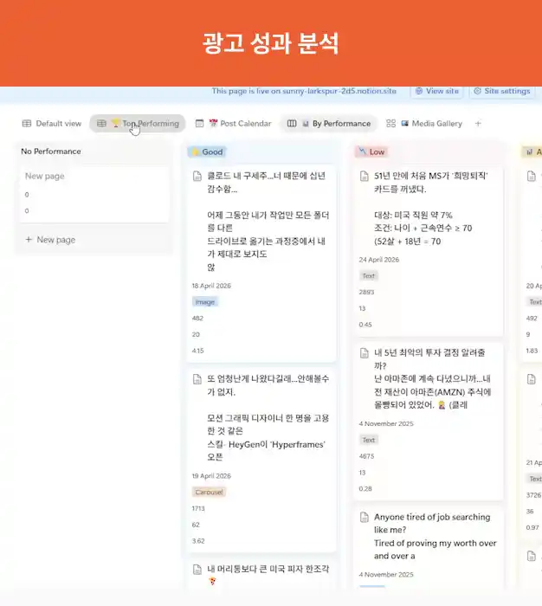Click value 4.15 on Good card
Image resolution: width=542 pixels, height=606 pixels.
[198, 351]
